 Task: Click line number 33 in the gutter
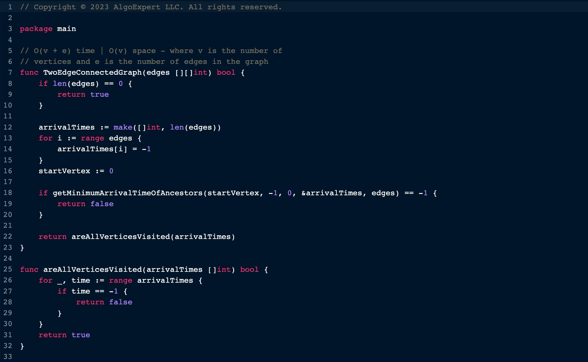pyautogui.click(x=8, y=357)
